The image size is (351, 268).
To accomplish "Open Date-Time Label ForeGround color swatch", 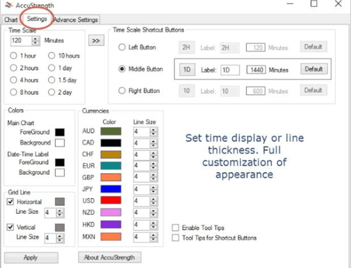I will coord(60,162).
